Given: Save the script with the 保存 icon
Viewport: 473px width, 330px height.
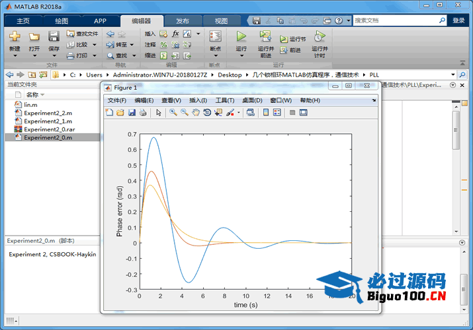Looking at the screenshot, I should pos(54,36).
